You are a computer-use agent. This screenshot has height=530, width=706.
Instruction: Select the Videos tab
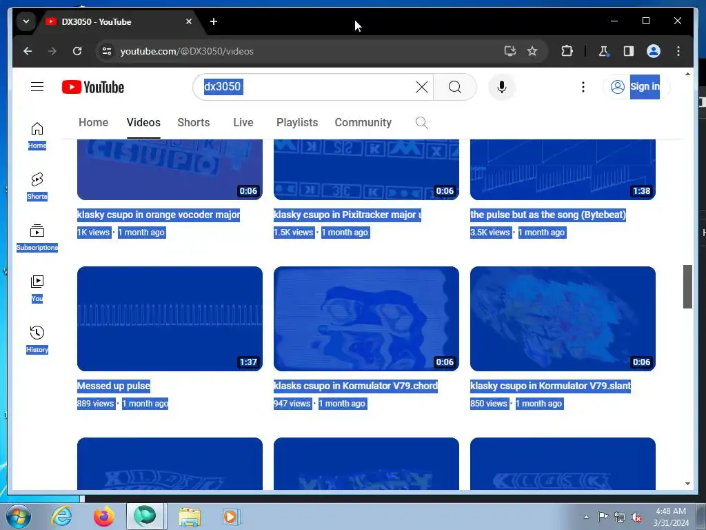pos(143,123)
